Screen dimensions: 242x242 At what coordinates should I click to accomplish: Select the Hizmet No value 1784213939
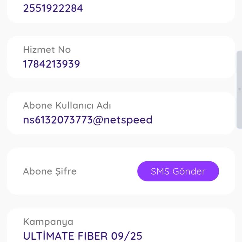tap(51, 64)
